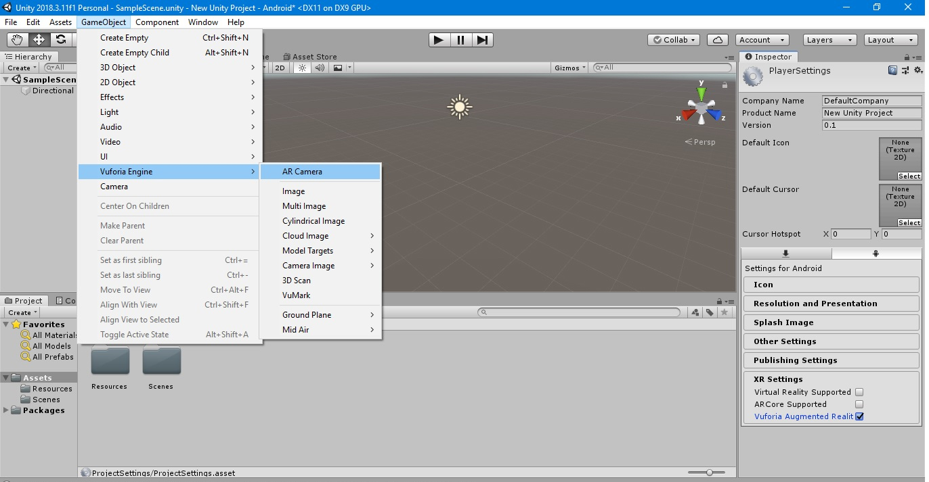Click Select under Default Cursor texture
The width and height of the screenshot is (929, 482).
[909, 222]
